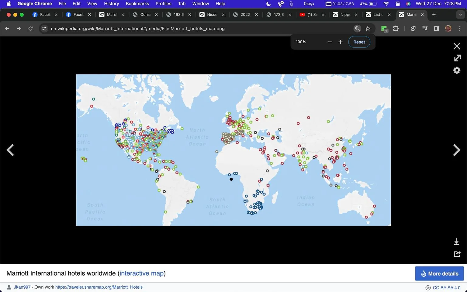Open traveler.sharemap.org Marriott_Hotels link

[99, 287]
